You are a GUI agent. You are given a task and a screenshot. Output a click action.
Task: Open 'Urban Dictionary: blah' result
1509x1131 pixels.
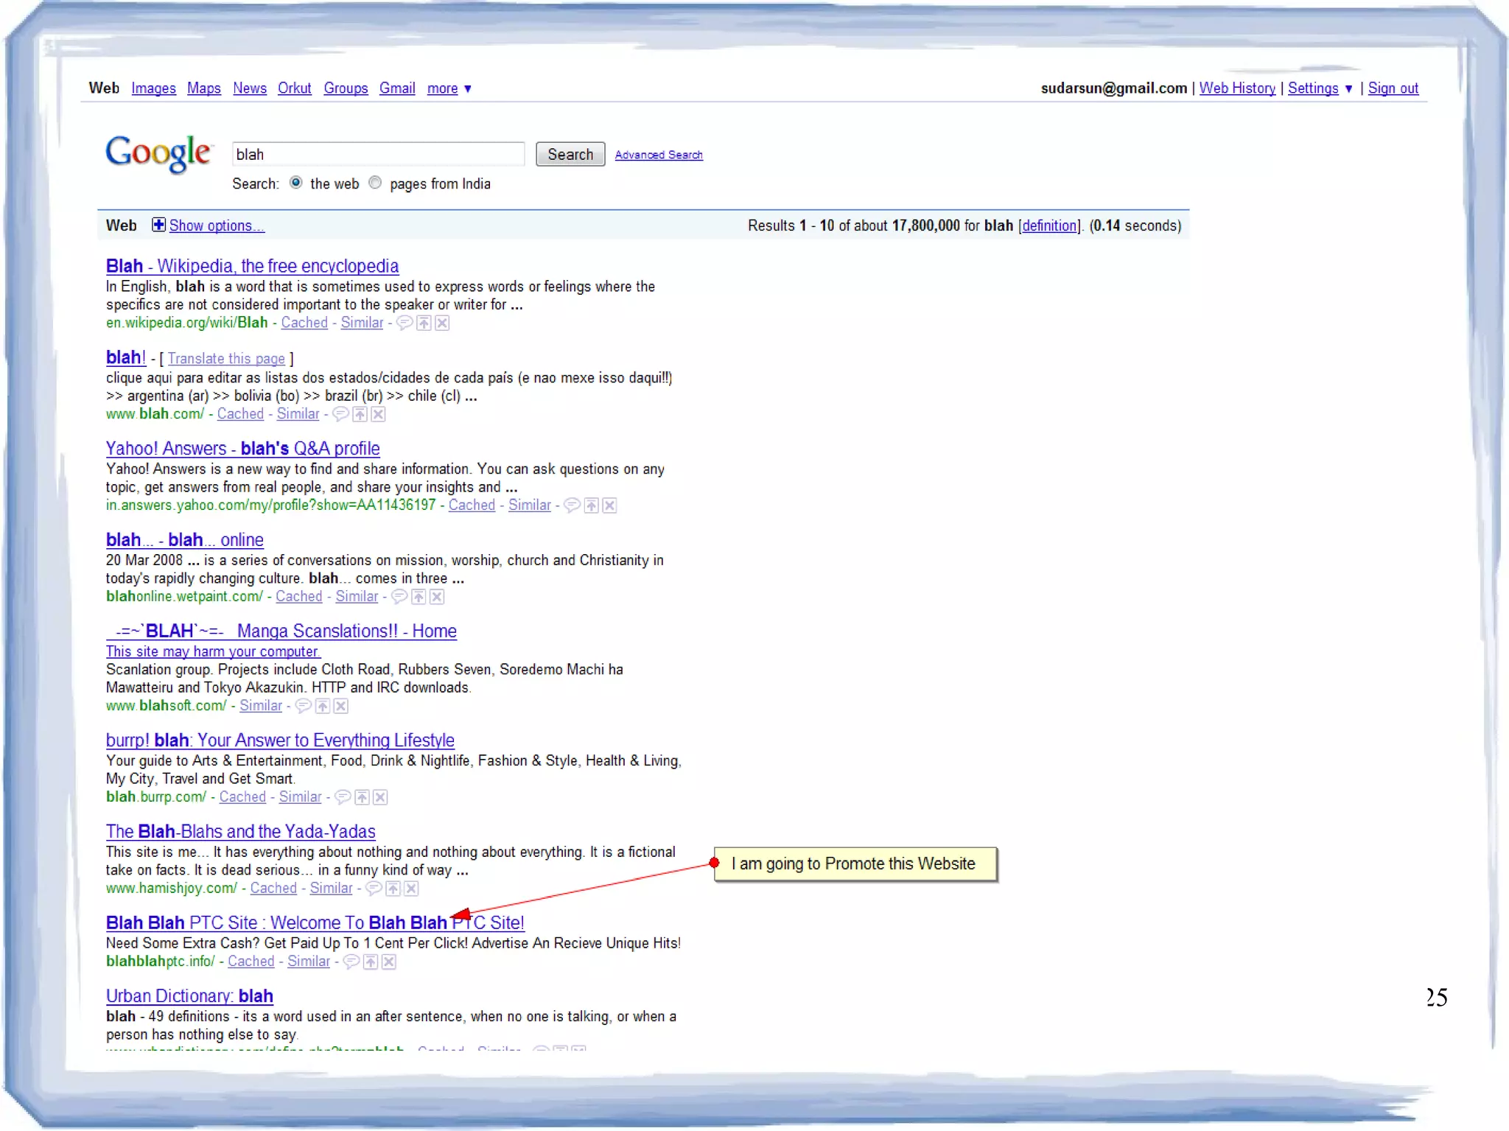[x=189, y=996]
